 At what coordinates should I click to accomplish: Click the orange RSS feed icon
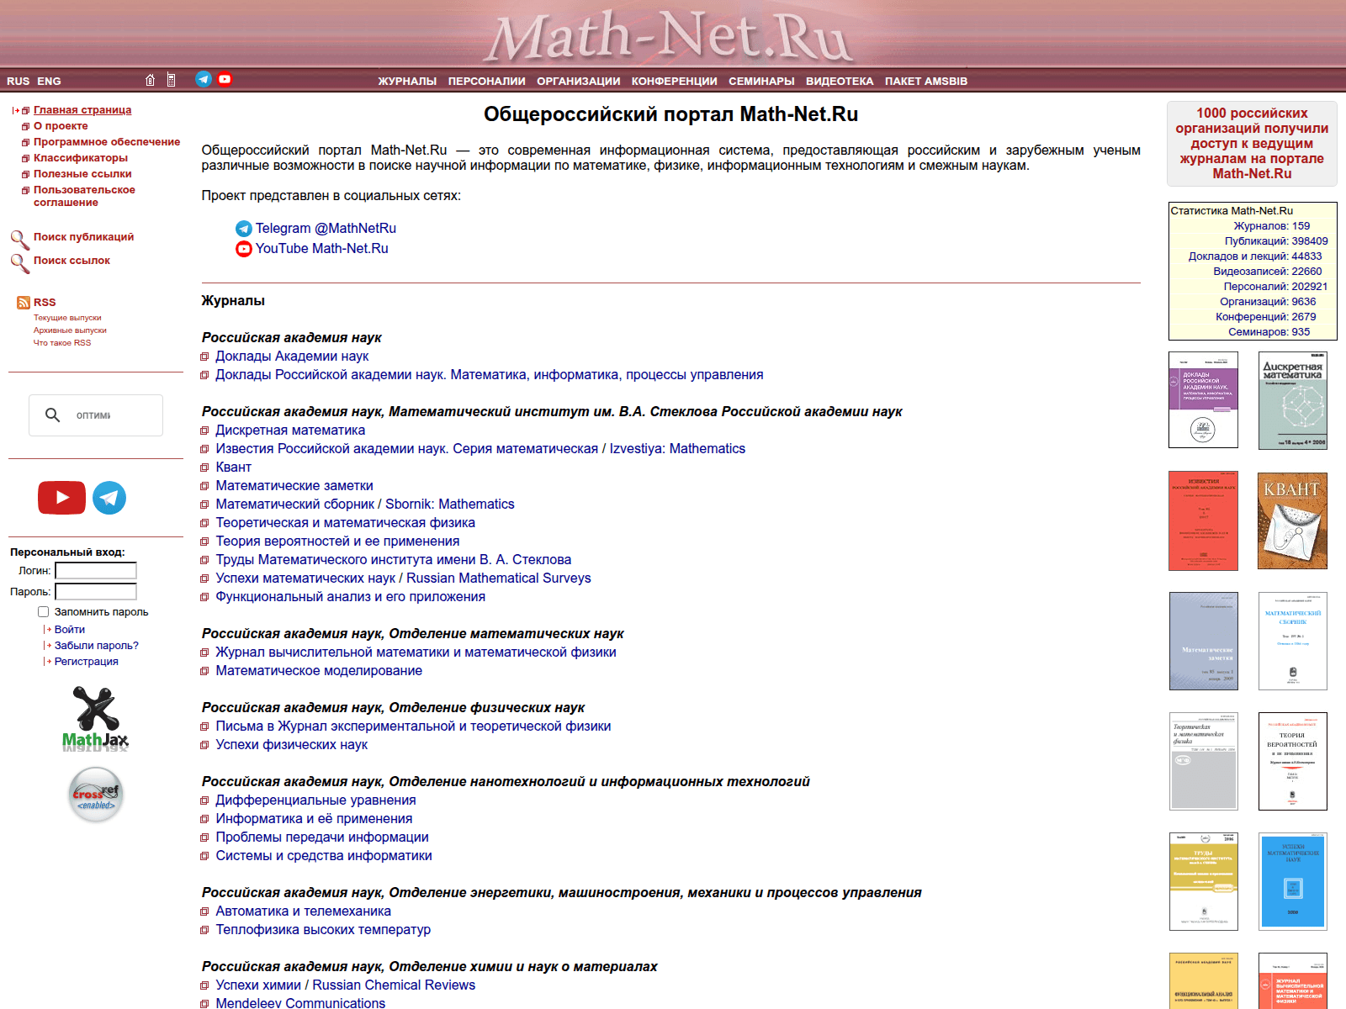[24, 303]
